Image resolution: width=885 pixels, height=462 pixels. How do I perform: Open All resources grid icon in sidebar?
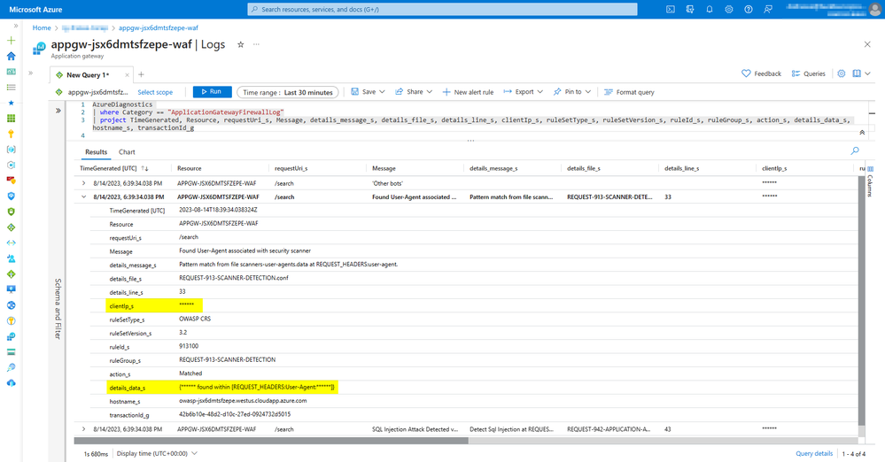pyautogui.click(x=12, y=119)
